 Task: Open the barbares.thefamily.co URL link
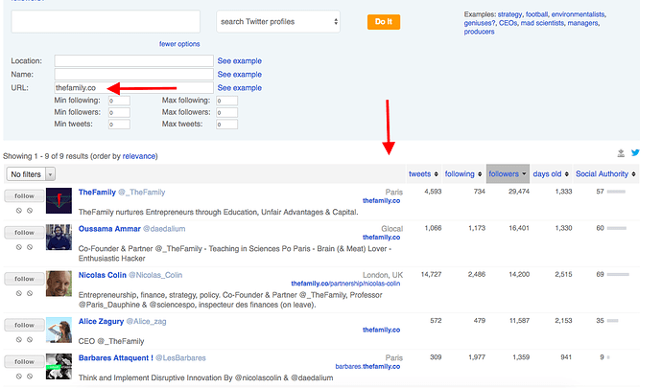[367, 367]
